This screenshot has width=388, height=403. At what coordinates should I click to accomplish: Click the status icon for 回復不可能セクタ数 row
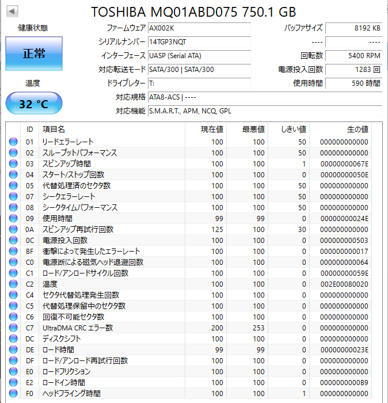tap(13, 317)
